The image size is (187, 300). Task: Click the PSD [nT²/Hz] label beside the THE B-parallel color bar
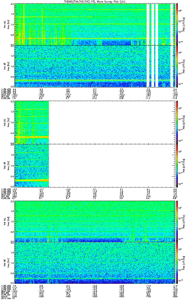184,263
